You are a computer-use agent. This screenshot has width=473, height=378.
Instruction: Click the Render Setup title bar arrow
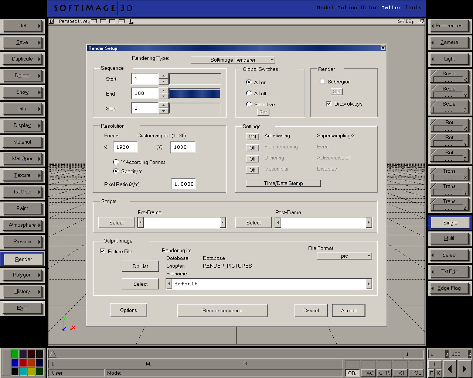click(383, 48)
